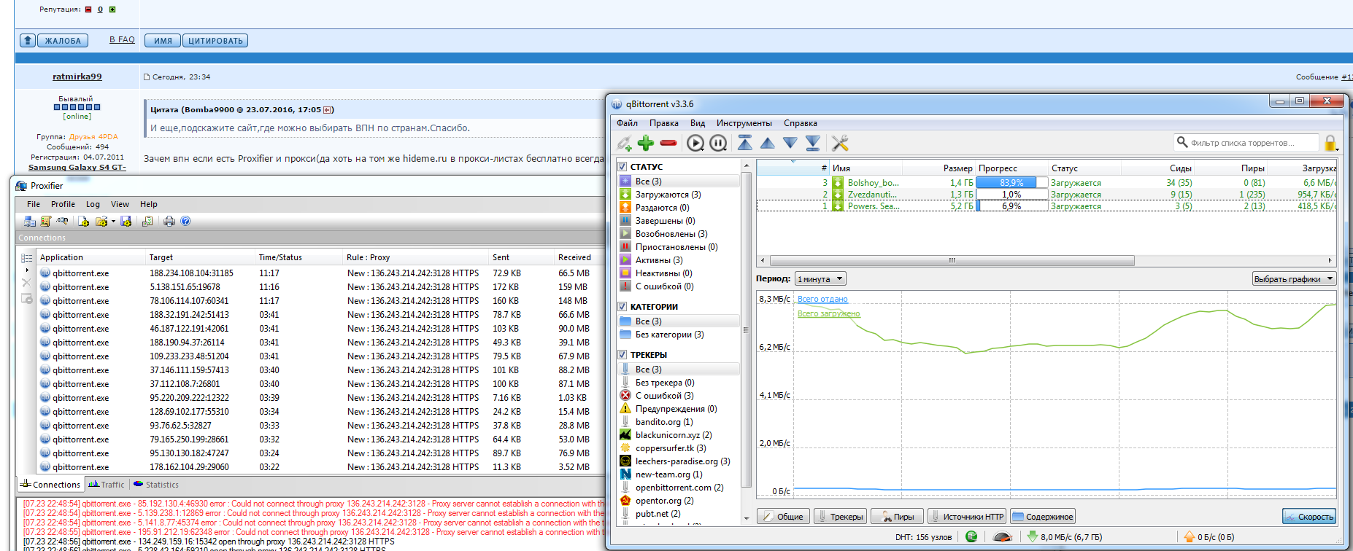Click the yellow lock icon in qBittorrent
1353x551 pixels.
pos(1330,143)
